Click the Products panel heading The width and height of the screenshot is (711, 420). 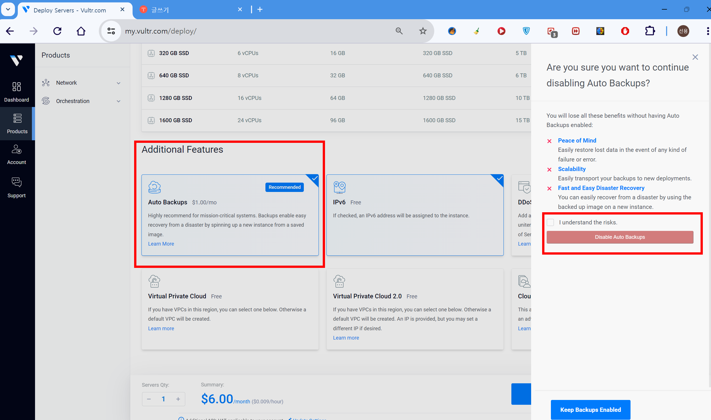(56, 55)
